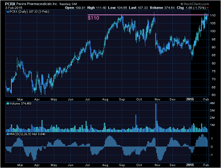Select the High 111.40 quote value
Image resolution: width=221 pixels, height=168 pixels.
pyautogui.click(x=97, y=8)
